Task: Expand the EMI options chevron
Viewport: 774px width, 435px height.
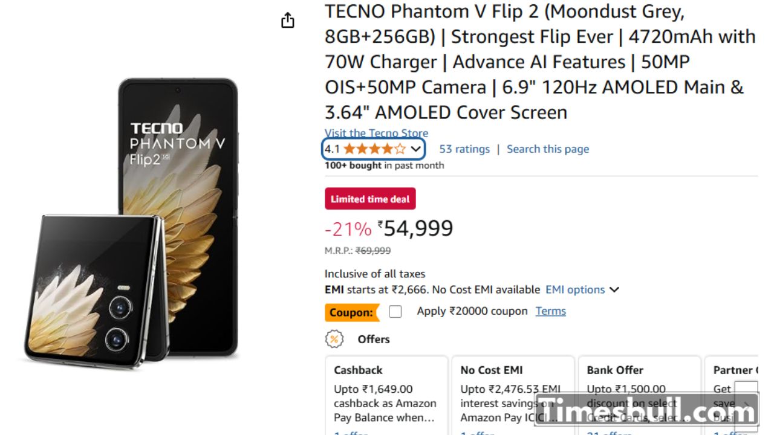Action: (x=614, y=290)
